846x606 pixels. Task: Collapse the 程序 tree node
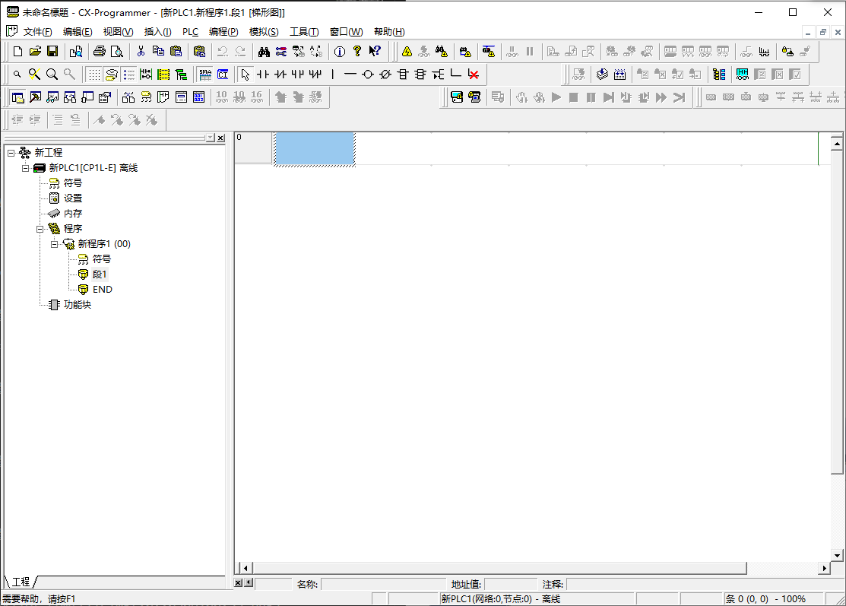[40, 230]
